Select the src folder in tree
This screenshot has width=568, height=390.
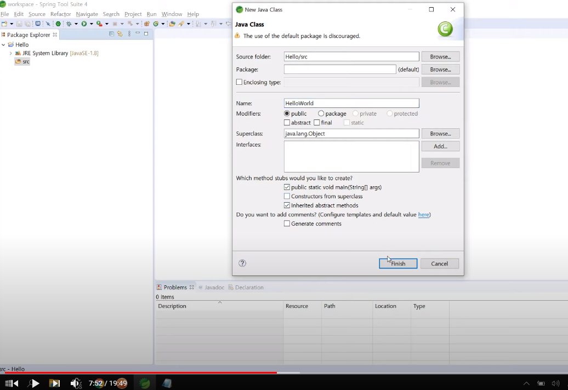click(22, 61)
